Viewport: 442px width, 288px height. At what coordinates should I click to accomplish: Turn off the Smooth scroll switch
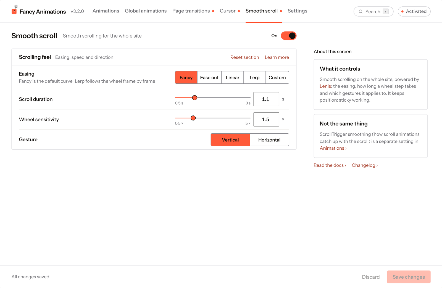click(x=288, y=36)
